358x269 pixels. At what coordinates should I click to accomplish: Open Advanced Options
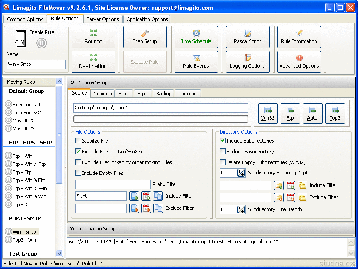click(x=299, y=61)
